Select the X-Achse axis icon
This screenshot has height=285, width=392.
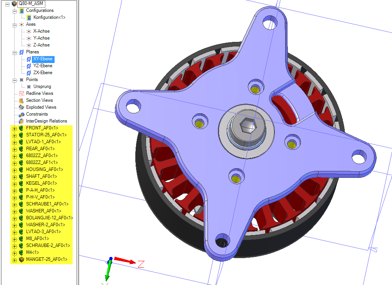click(x=29, y=31)
